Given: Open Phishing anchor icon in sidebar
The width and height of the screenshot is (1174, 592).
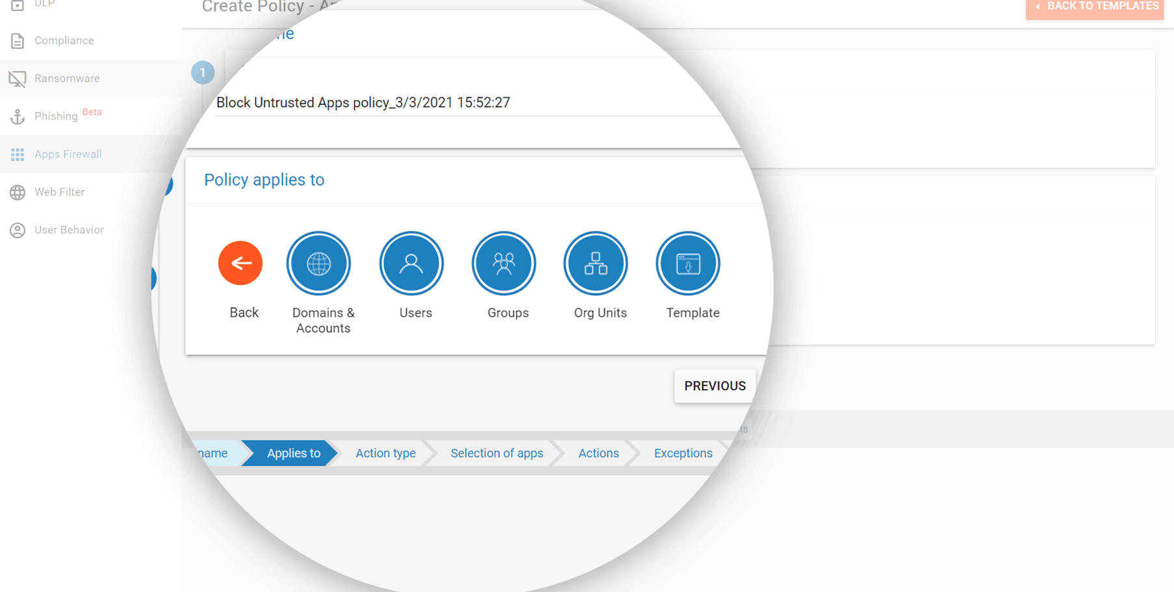Looking at the screenshot, I should pyautogui.click(x=18, y=116).
